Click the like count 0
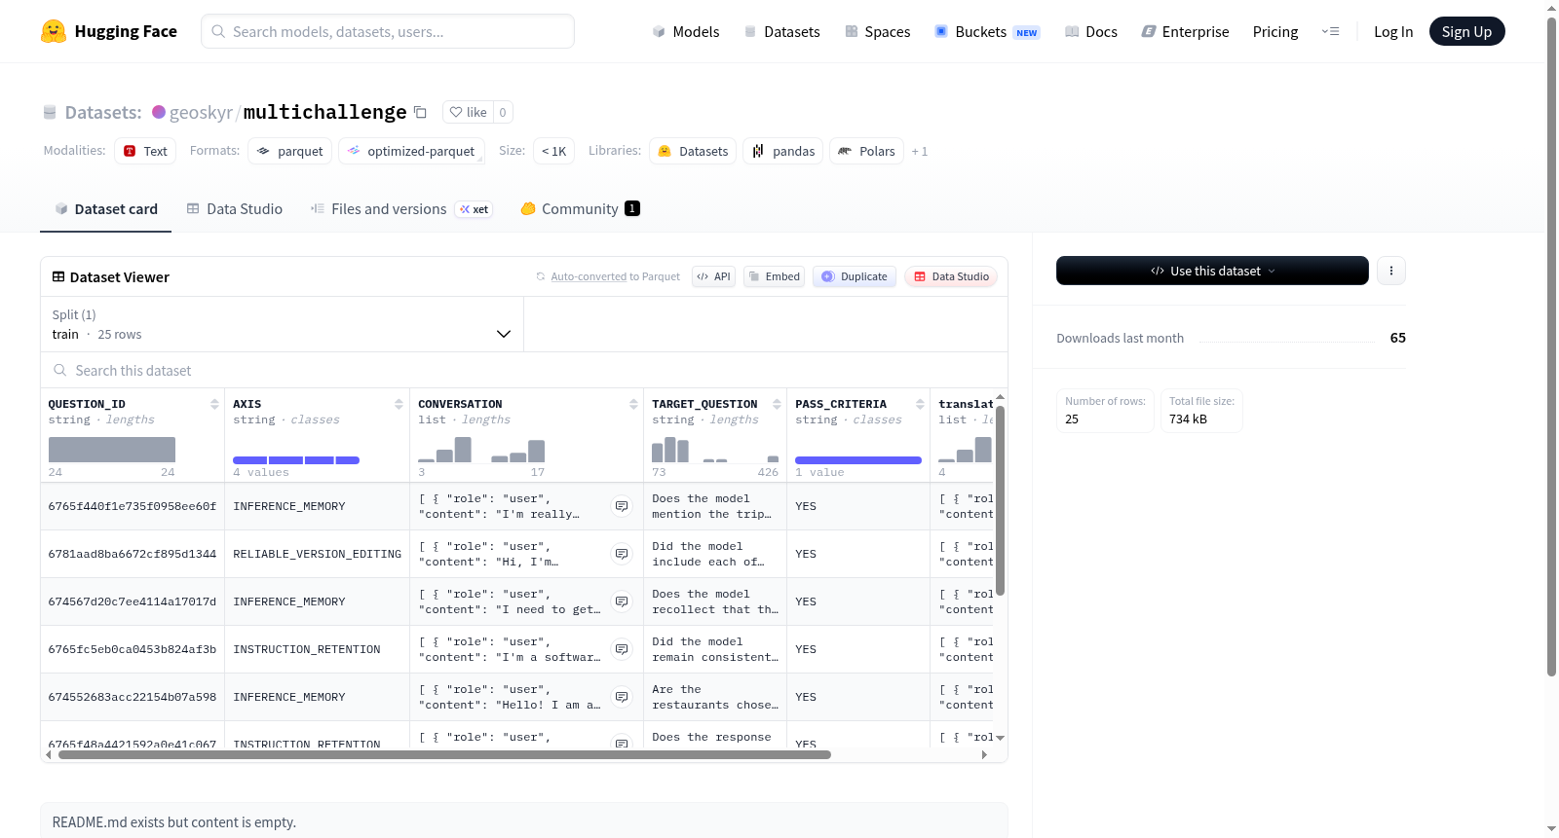This screenshot has height=838, width=1559. click(503, 112)
